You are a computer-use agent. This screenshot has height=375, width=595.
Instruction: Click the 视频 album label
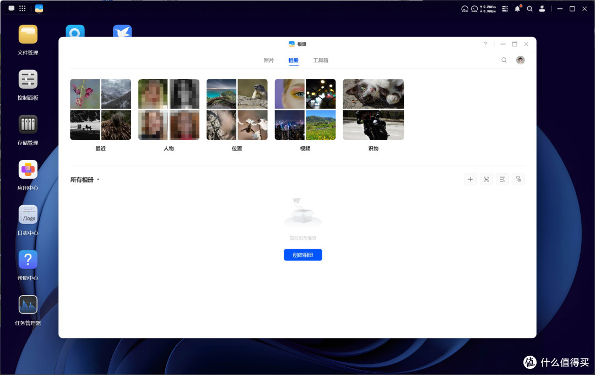(x=305, y=148)
